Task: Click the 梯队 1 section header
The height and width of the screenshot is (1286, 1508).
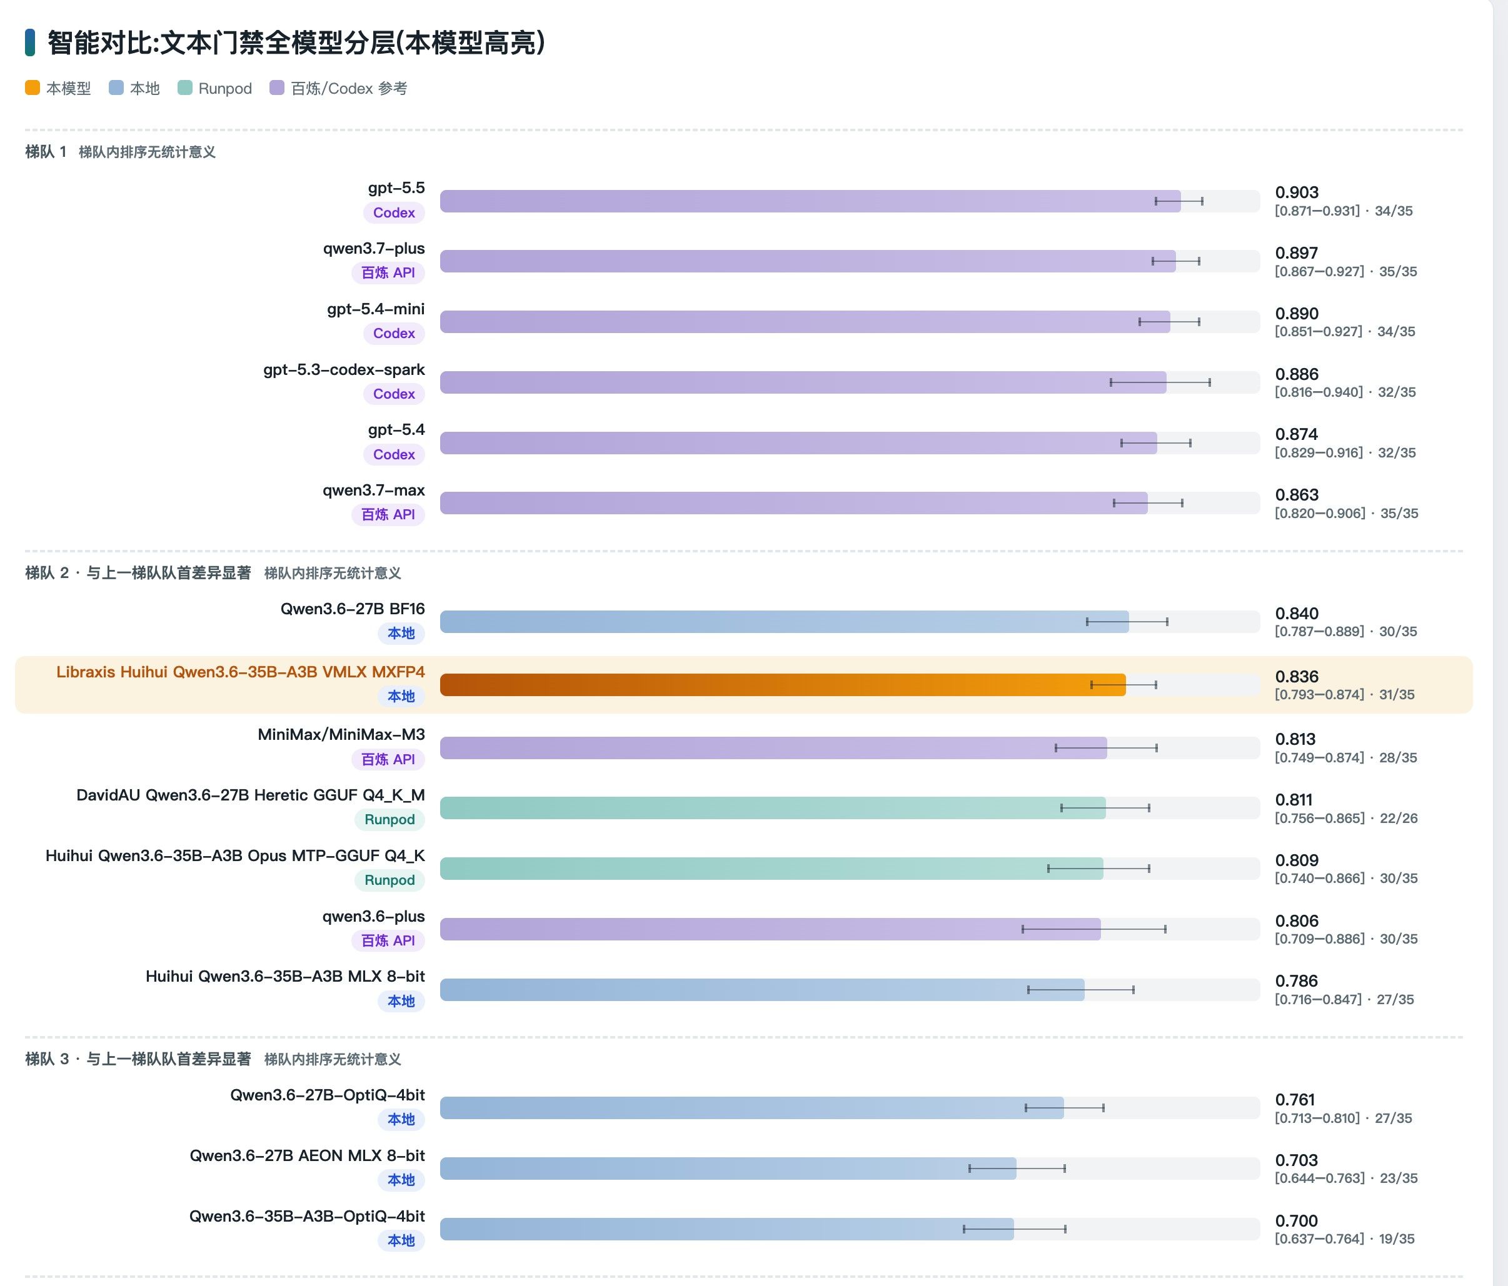Action: point(46,152)
